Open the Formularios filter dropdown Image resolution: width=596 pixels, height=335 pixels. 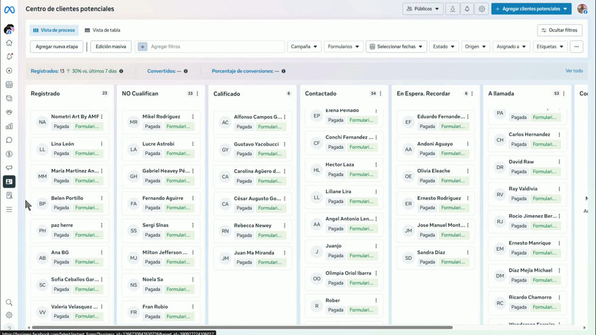pyautogui.click(x=343, y=47)
